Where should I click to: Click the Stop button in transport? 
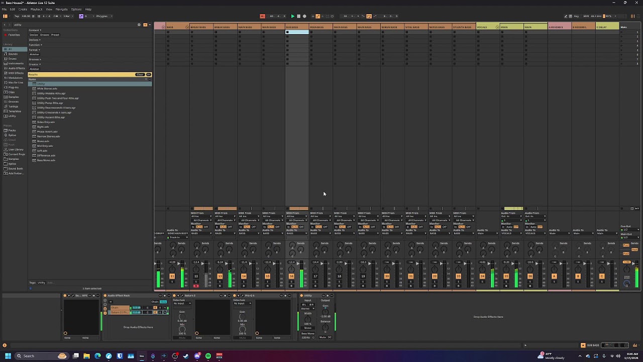coord(298,16)
